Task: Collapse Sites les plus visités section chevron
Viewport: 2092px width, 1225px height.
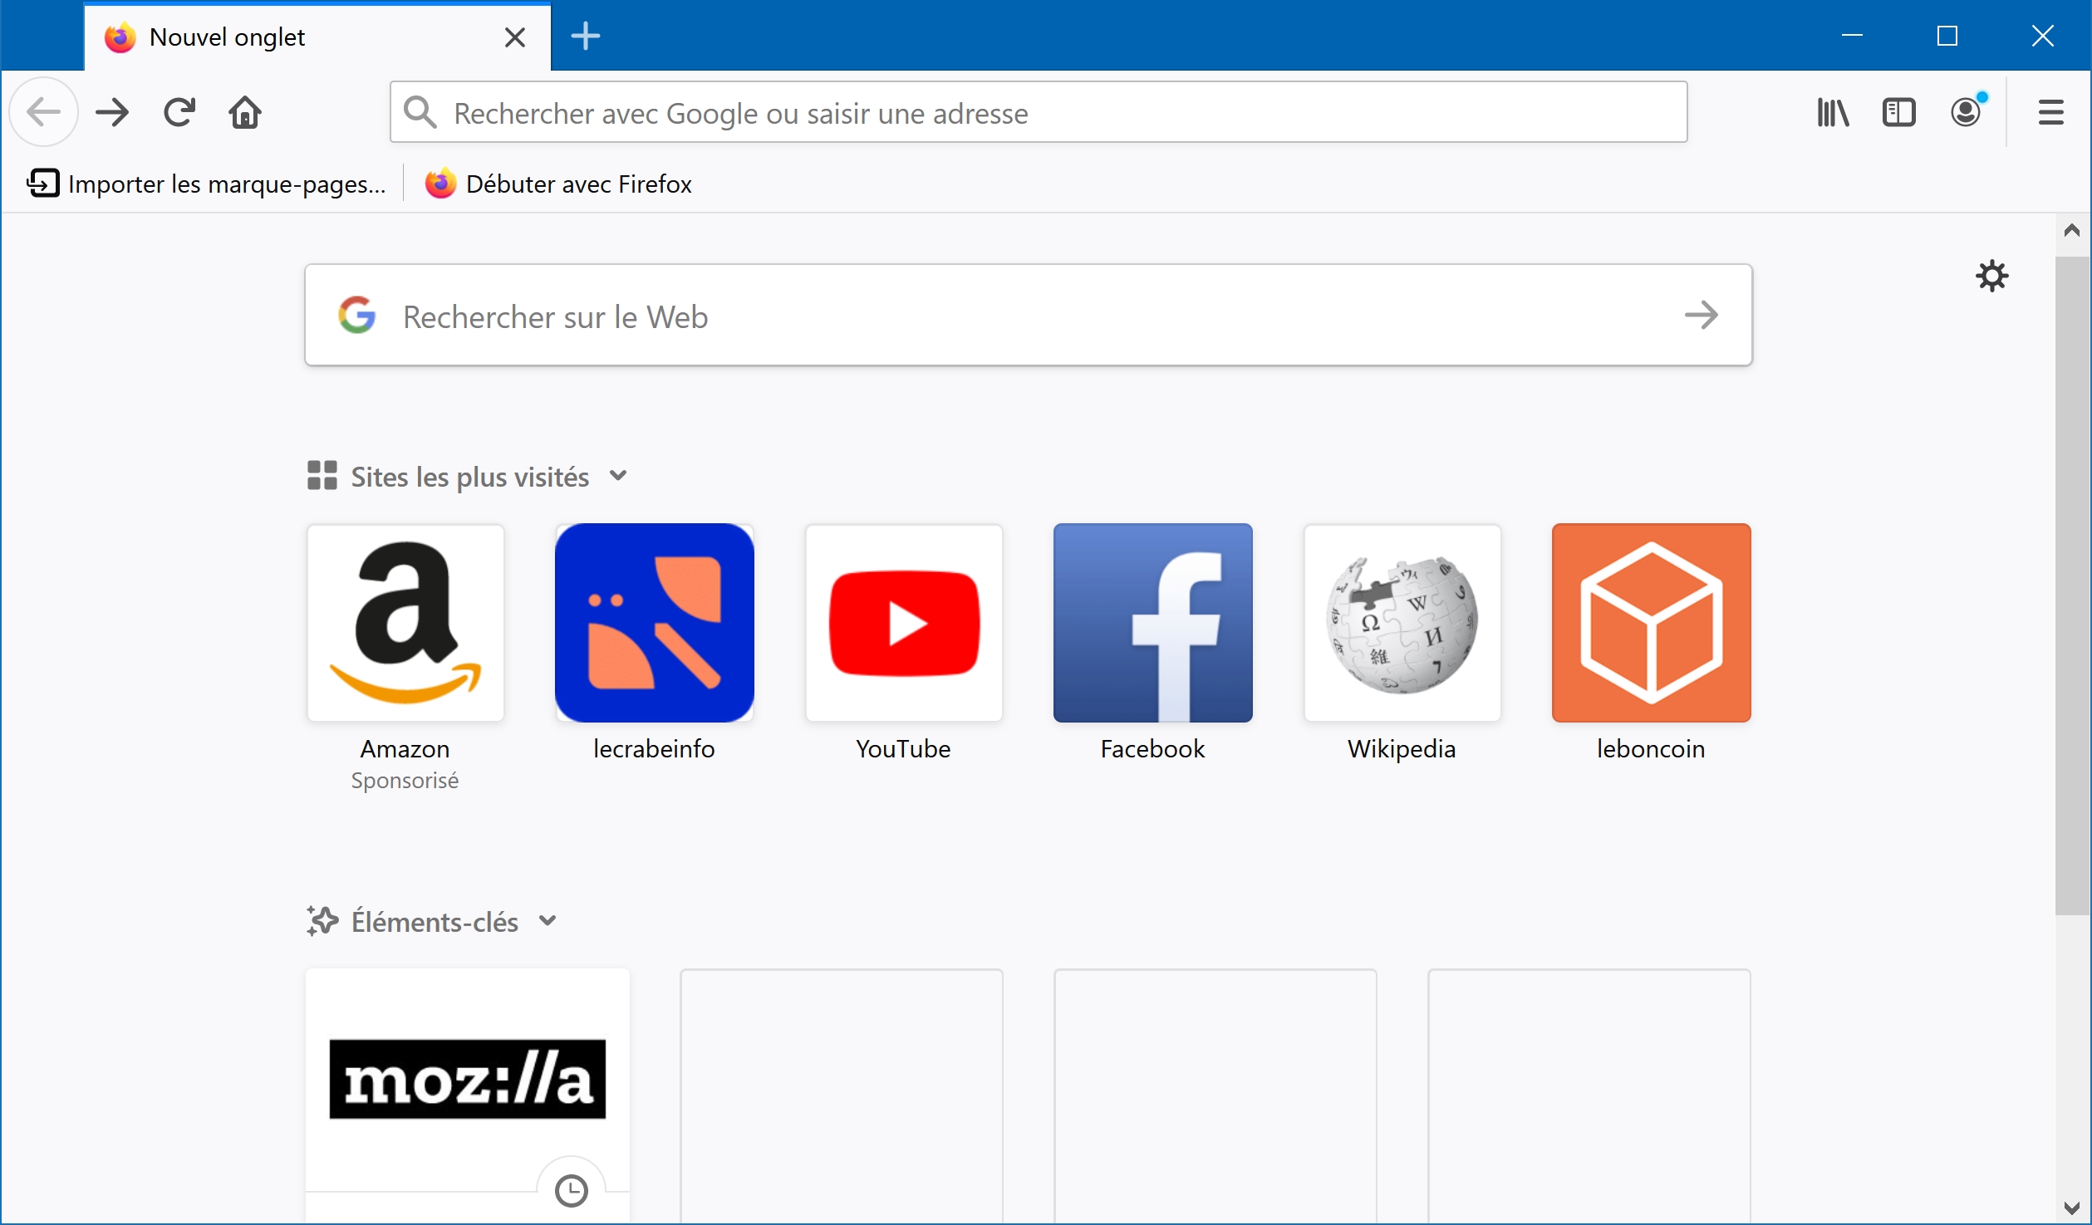Action: (x=618, y=476)
